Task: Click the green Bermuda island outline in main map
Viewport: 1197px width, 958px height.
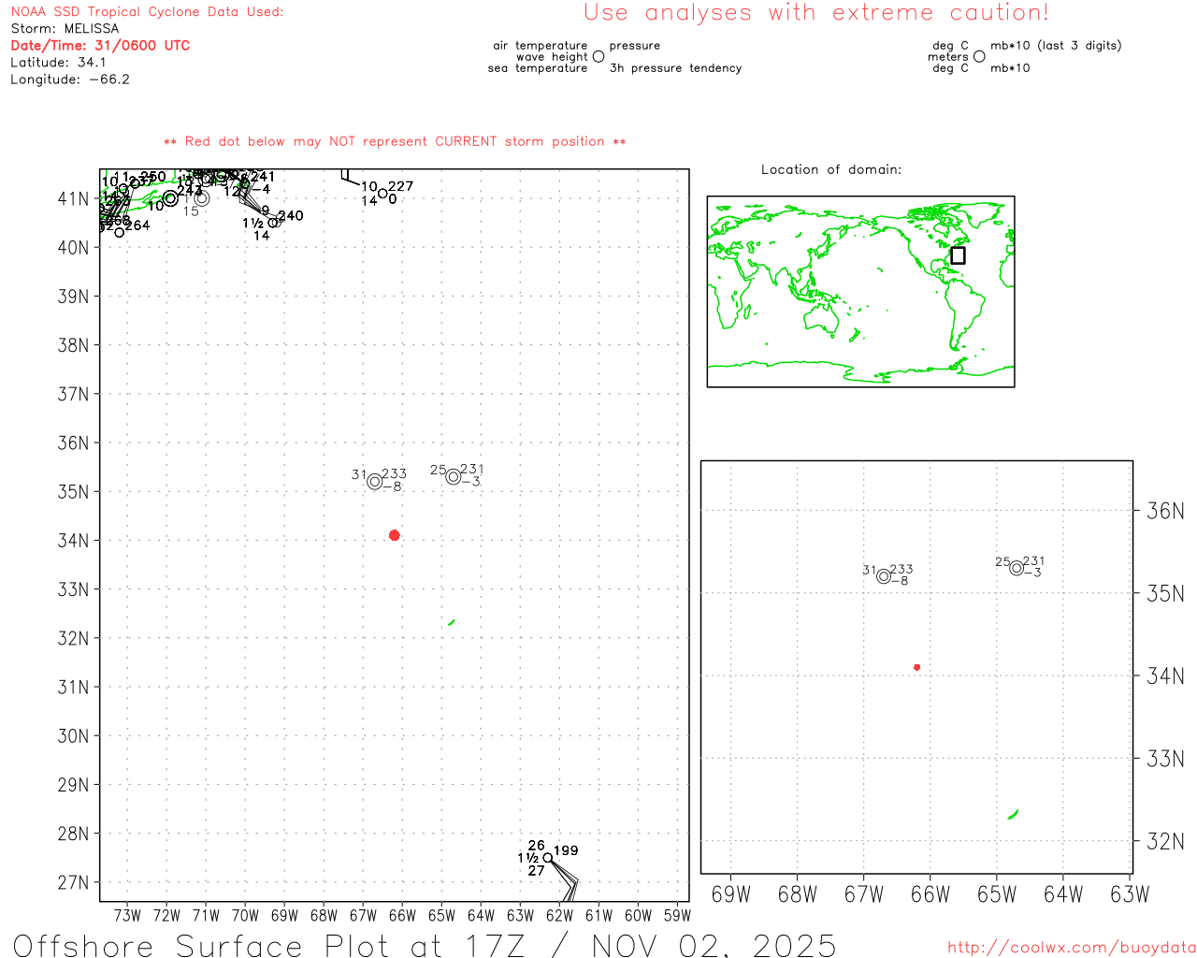Action: (452, 622)
